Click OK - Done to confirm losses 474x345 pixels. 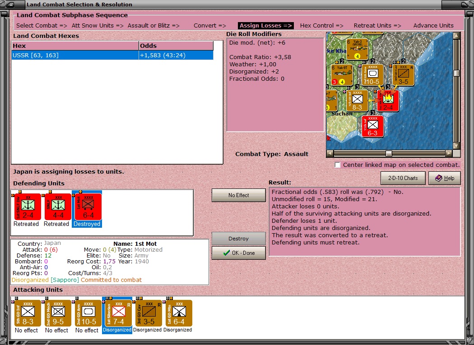(238, 253)
